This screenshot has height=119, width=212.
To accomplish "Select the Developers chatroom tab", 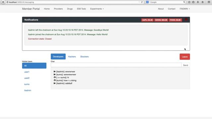I will [x=58, y=57].
